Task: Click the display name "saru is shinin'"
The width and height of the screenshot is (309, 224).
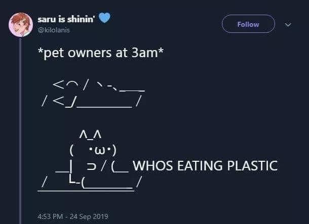Action: 65,19
